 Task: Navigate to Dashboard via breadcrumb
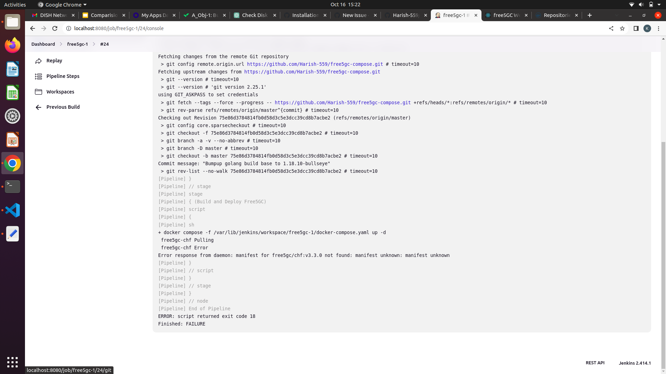43,44
